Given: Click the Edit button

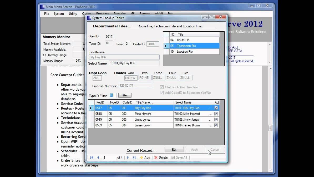Looking at the screenshot, I should click(174, 150).
